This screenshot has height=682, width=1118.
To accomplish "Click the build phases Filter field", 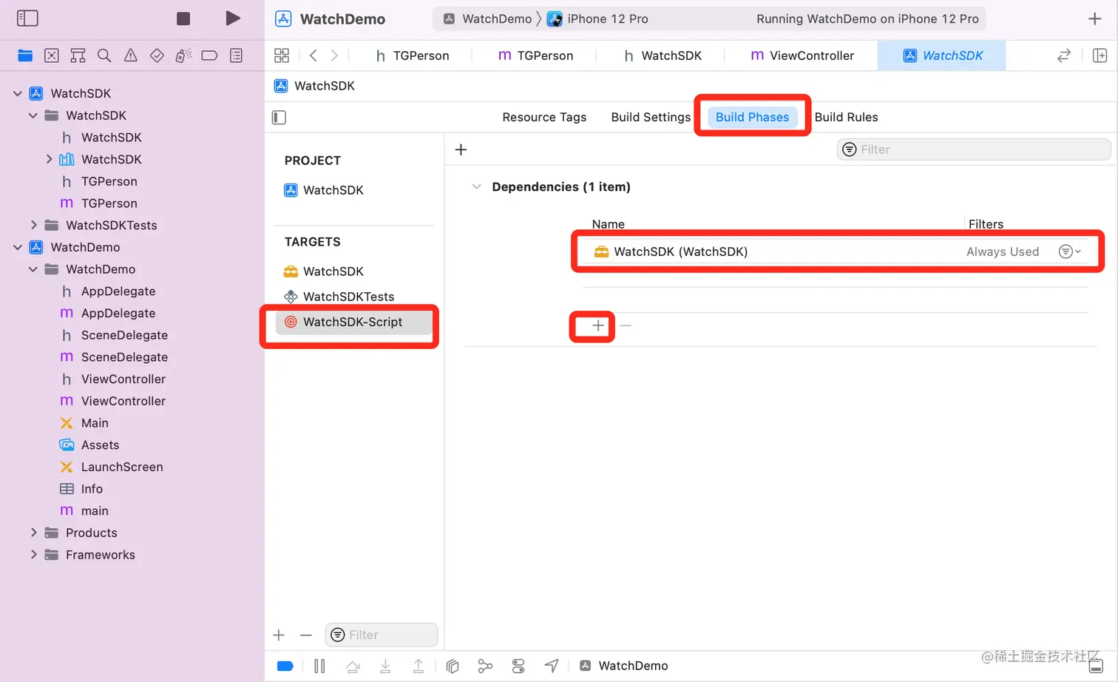I will (x=974, y=149).
